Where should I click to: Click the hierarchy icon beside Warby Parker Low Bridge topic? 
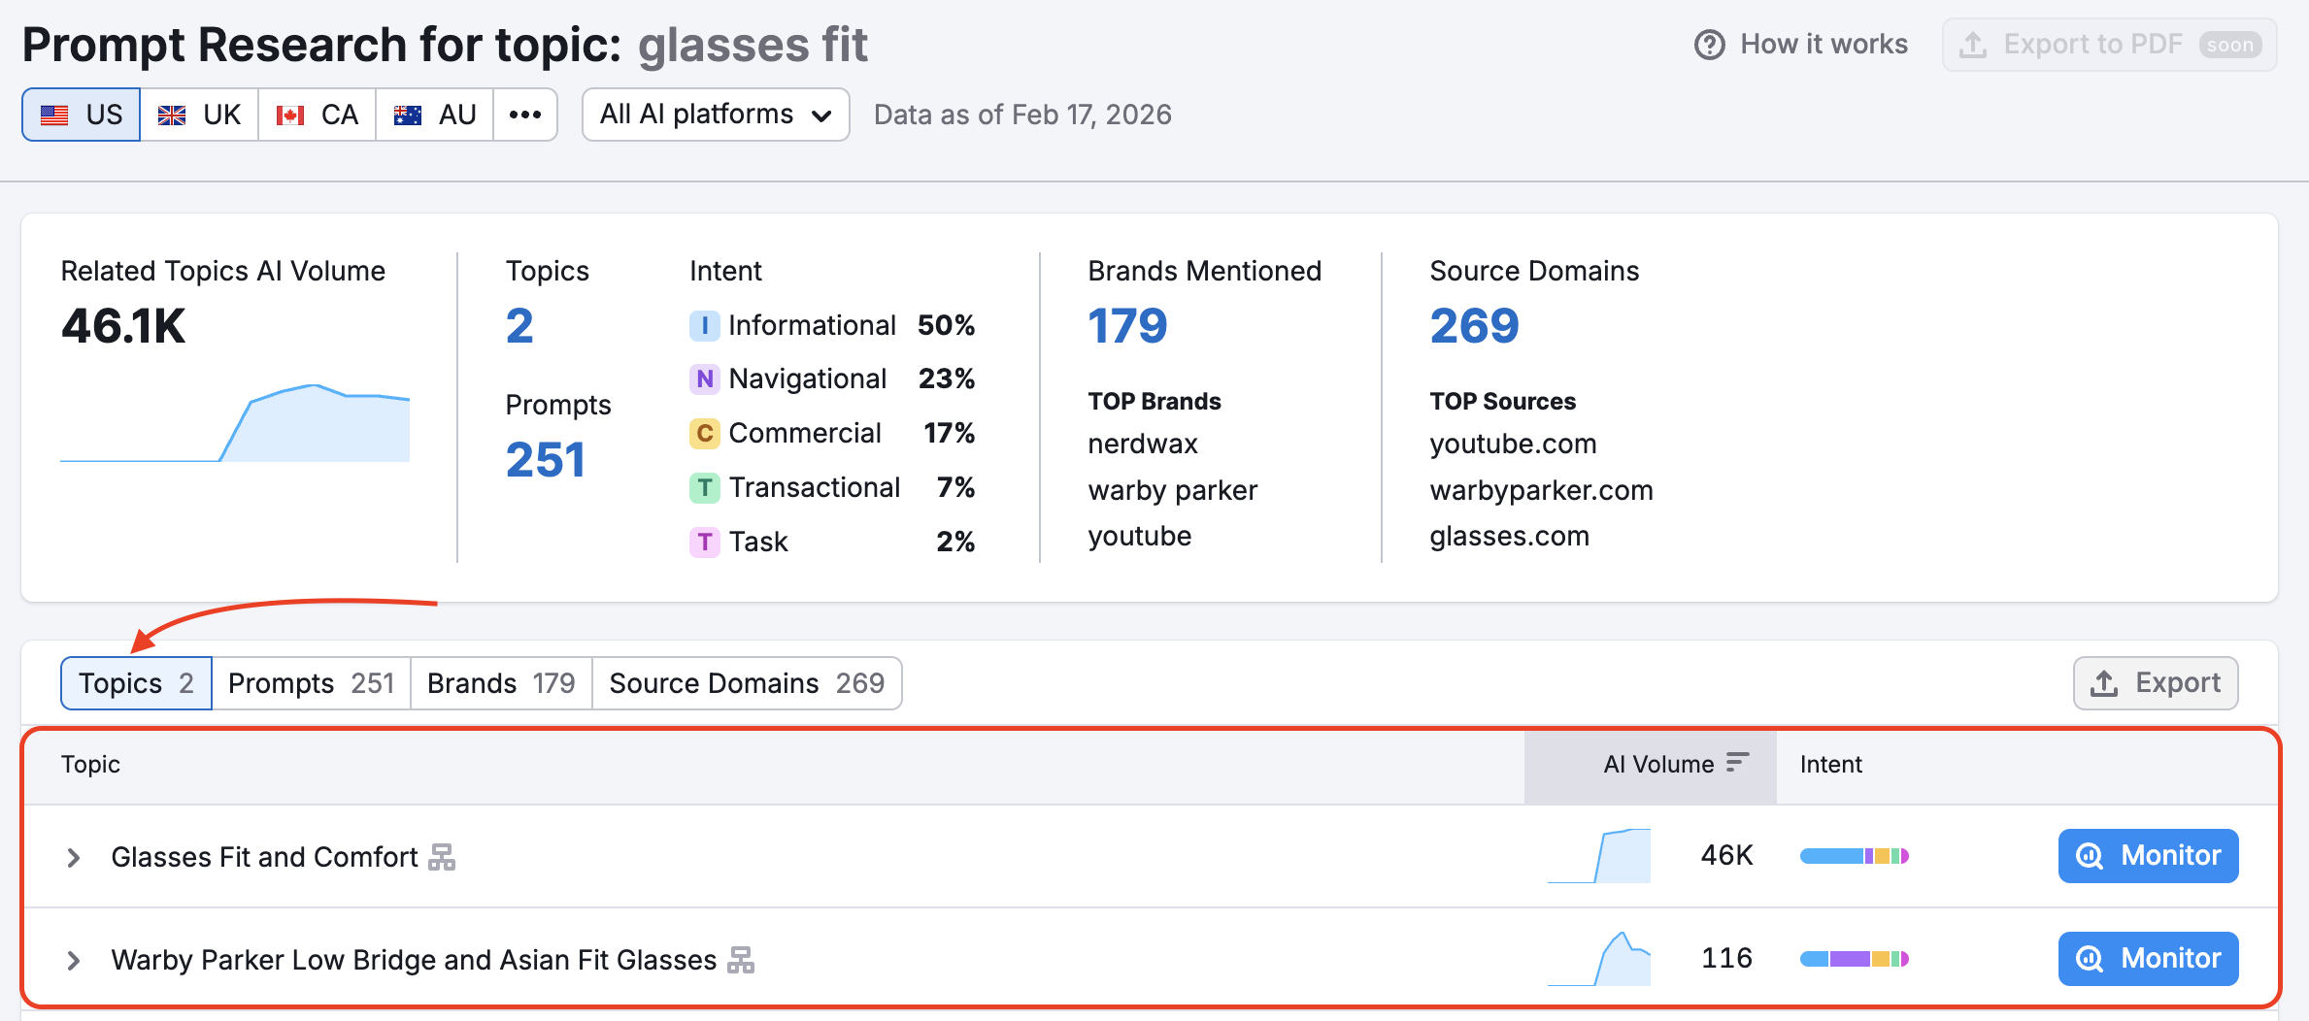pyautogui.click(x=741, y=960)
